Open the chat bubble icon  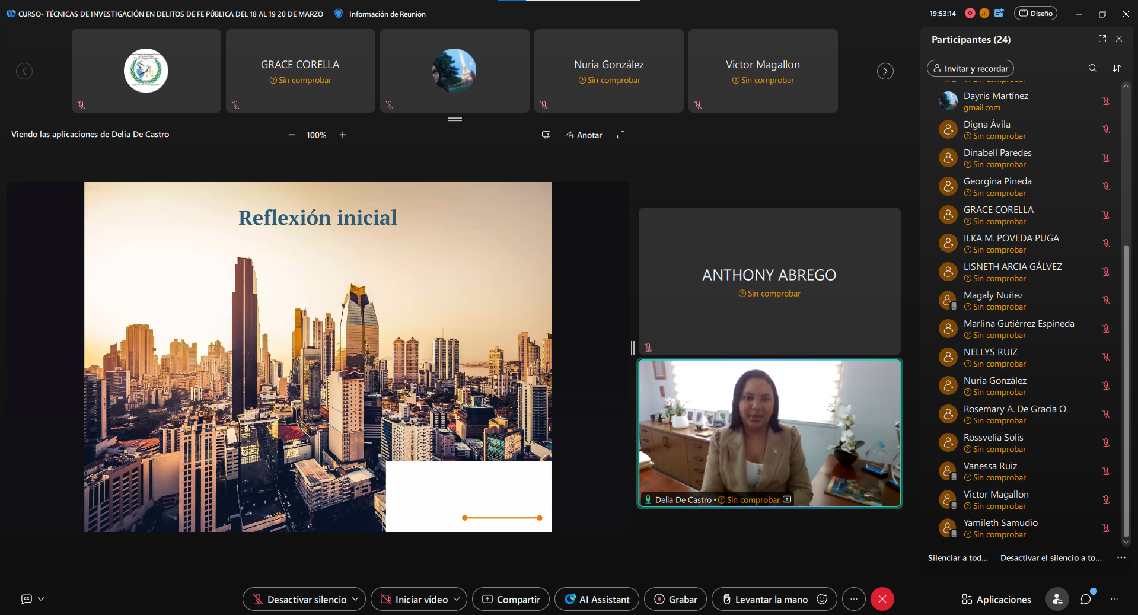point(1086,599)
